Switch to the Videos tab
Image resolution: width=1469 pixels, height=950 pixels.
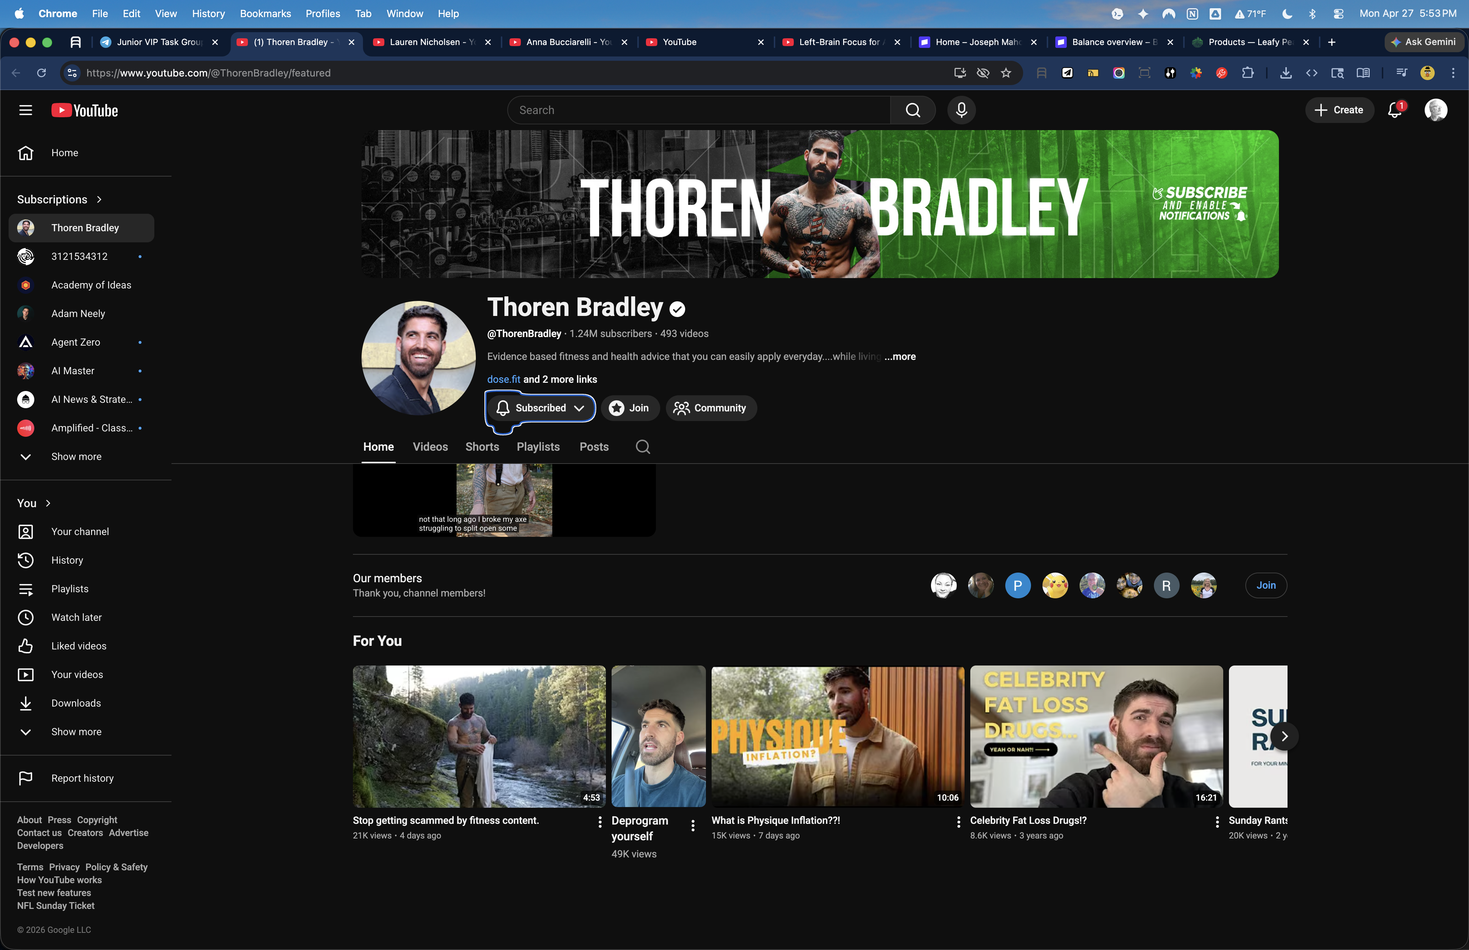click(x=430, y=447)
